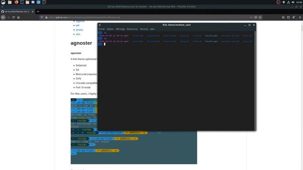The width and height of the screenshot is (303, 170).
Task: Click 'locale.gen' in first ls output
Action: point(211,36)
